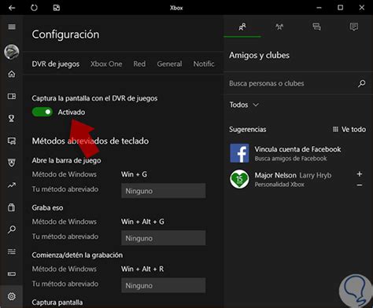Image resolution: width=373 pixels, height=308 pixels.
Task: Select the Activity alerts icon in right panel
Action: tap(354, 27)
